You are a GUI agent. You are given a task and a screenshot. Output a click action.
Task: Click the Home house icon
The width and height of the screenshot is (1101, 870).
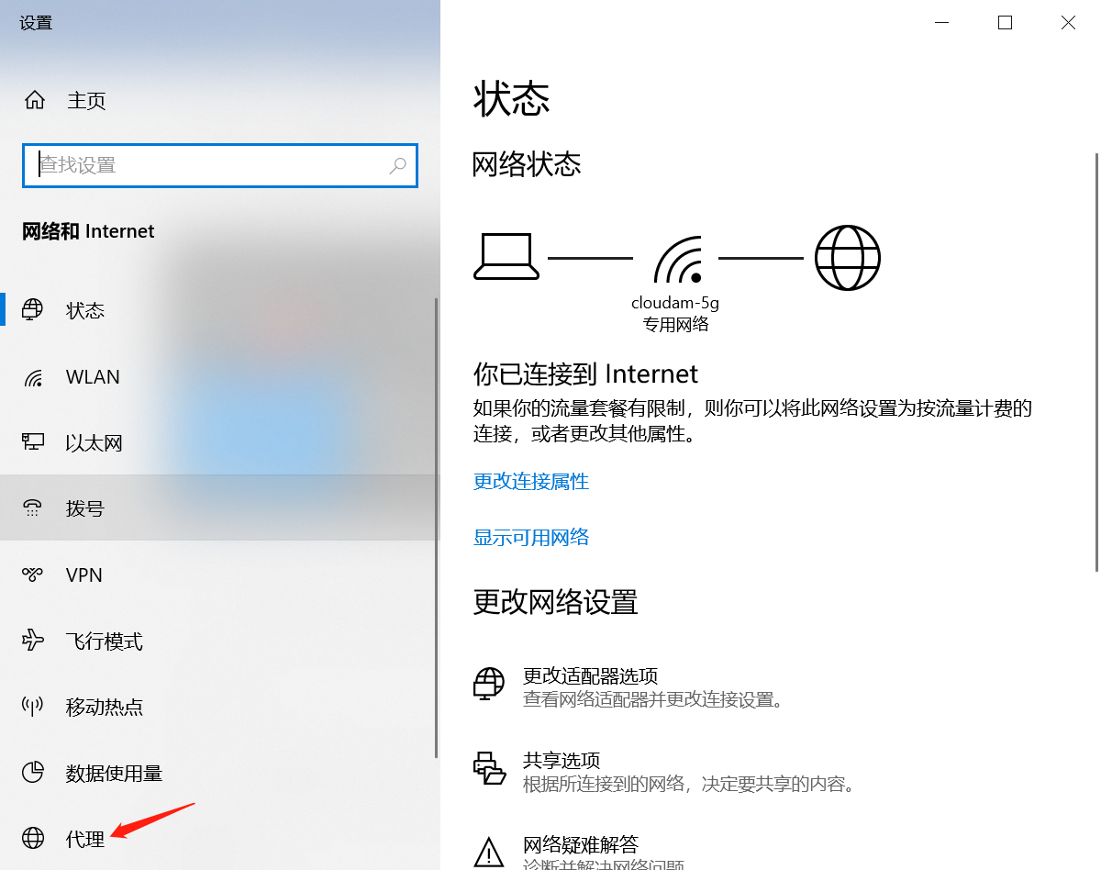coord(35,100)
